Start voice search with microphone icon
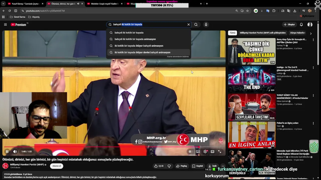The width and height of the screenshot is (321, 180). click(x=206, y=24)
